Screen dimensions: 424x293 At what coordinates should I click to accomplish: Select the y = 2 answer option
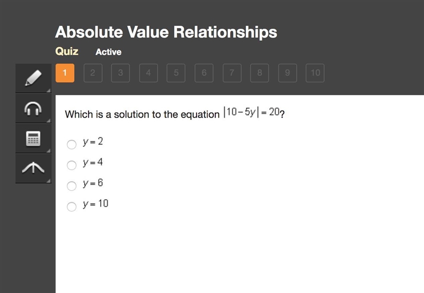click(x=72, y=144)
